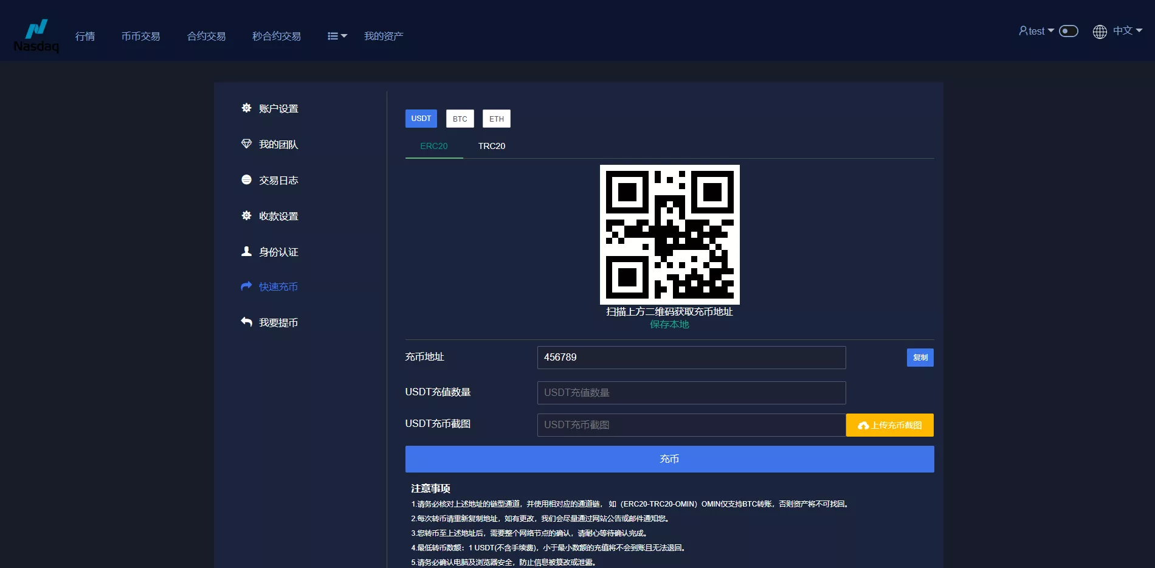Select the 我的团队 diamond icon in sidebar
Image resolution: width=1155 pixels, height=568 pixels.
246,144
